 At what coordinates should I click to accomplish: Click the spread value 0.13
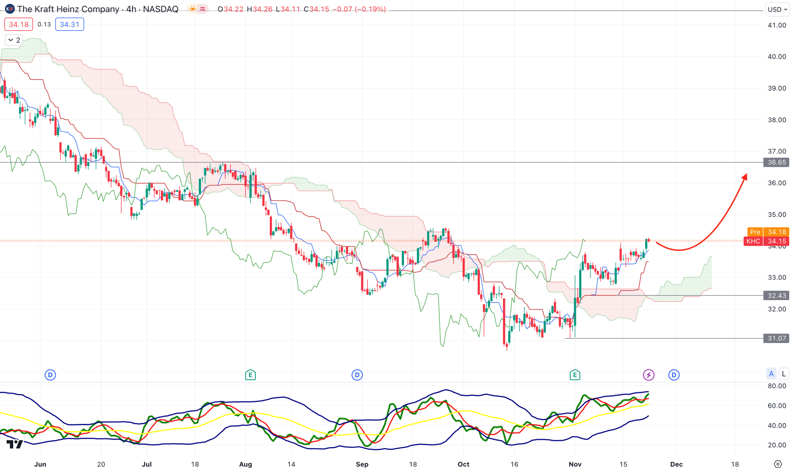coord(44,24)
